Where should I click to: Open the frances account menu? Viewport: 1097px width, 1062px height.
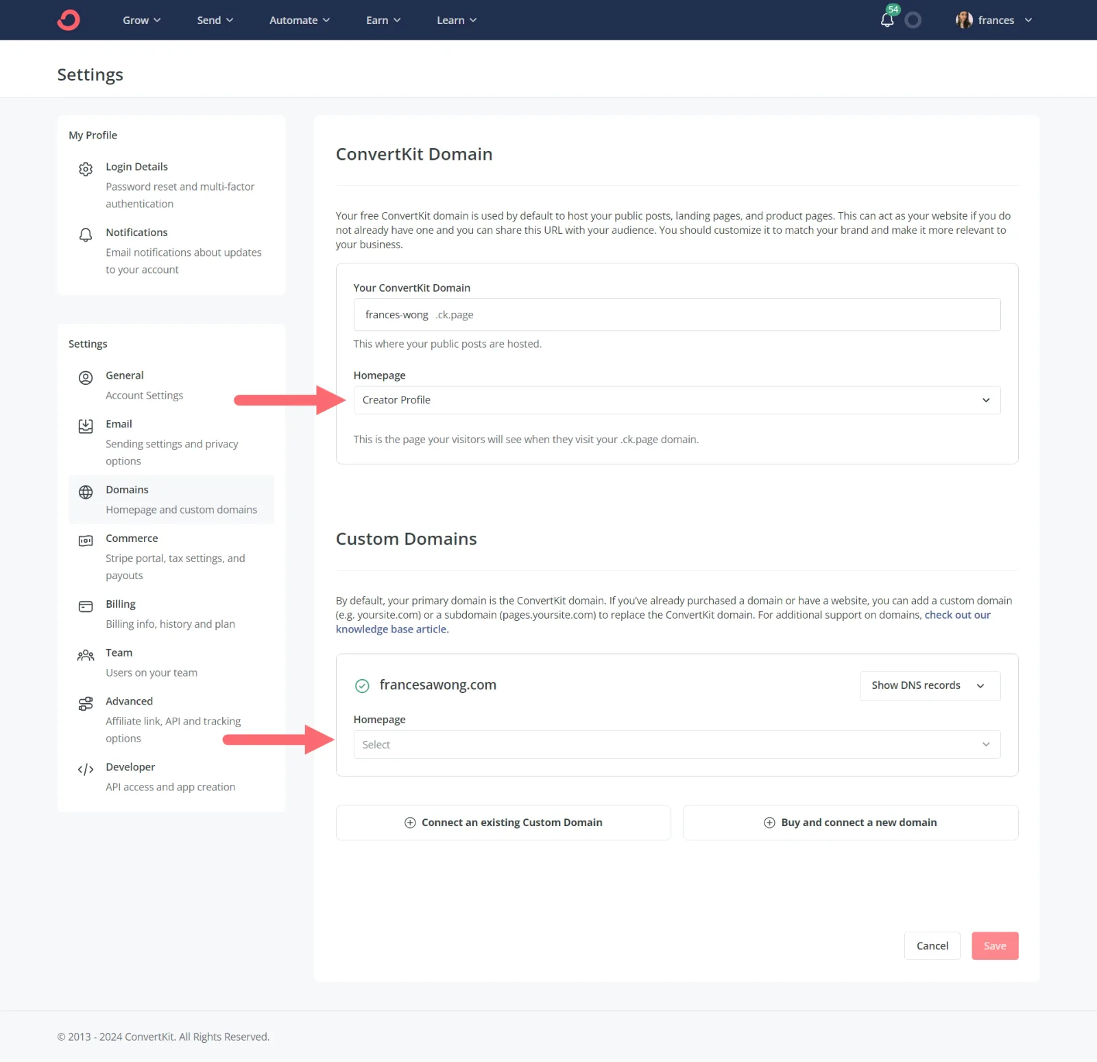coord(994,20)
